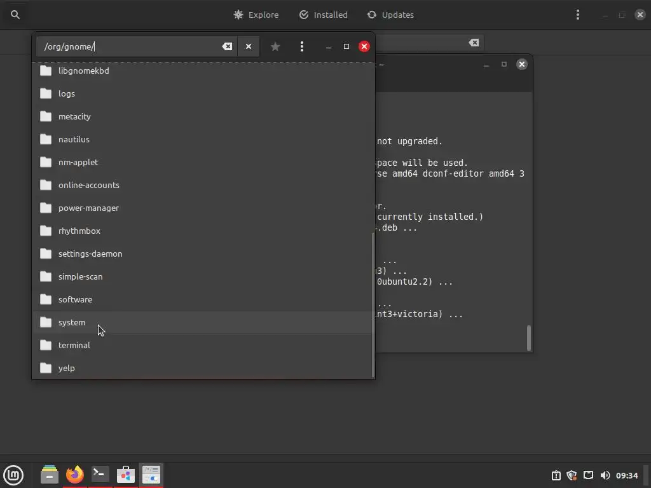Click the folder icon beside rhythmbox
Image resolution: width=651 pixels, height=488 pixels.
pos(46,230)
